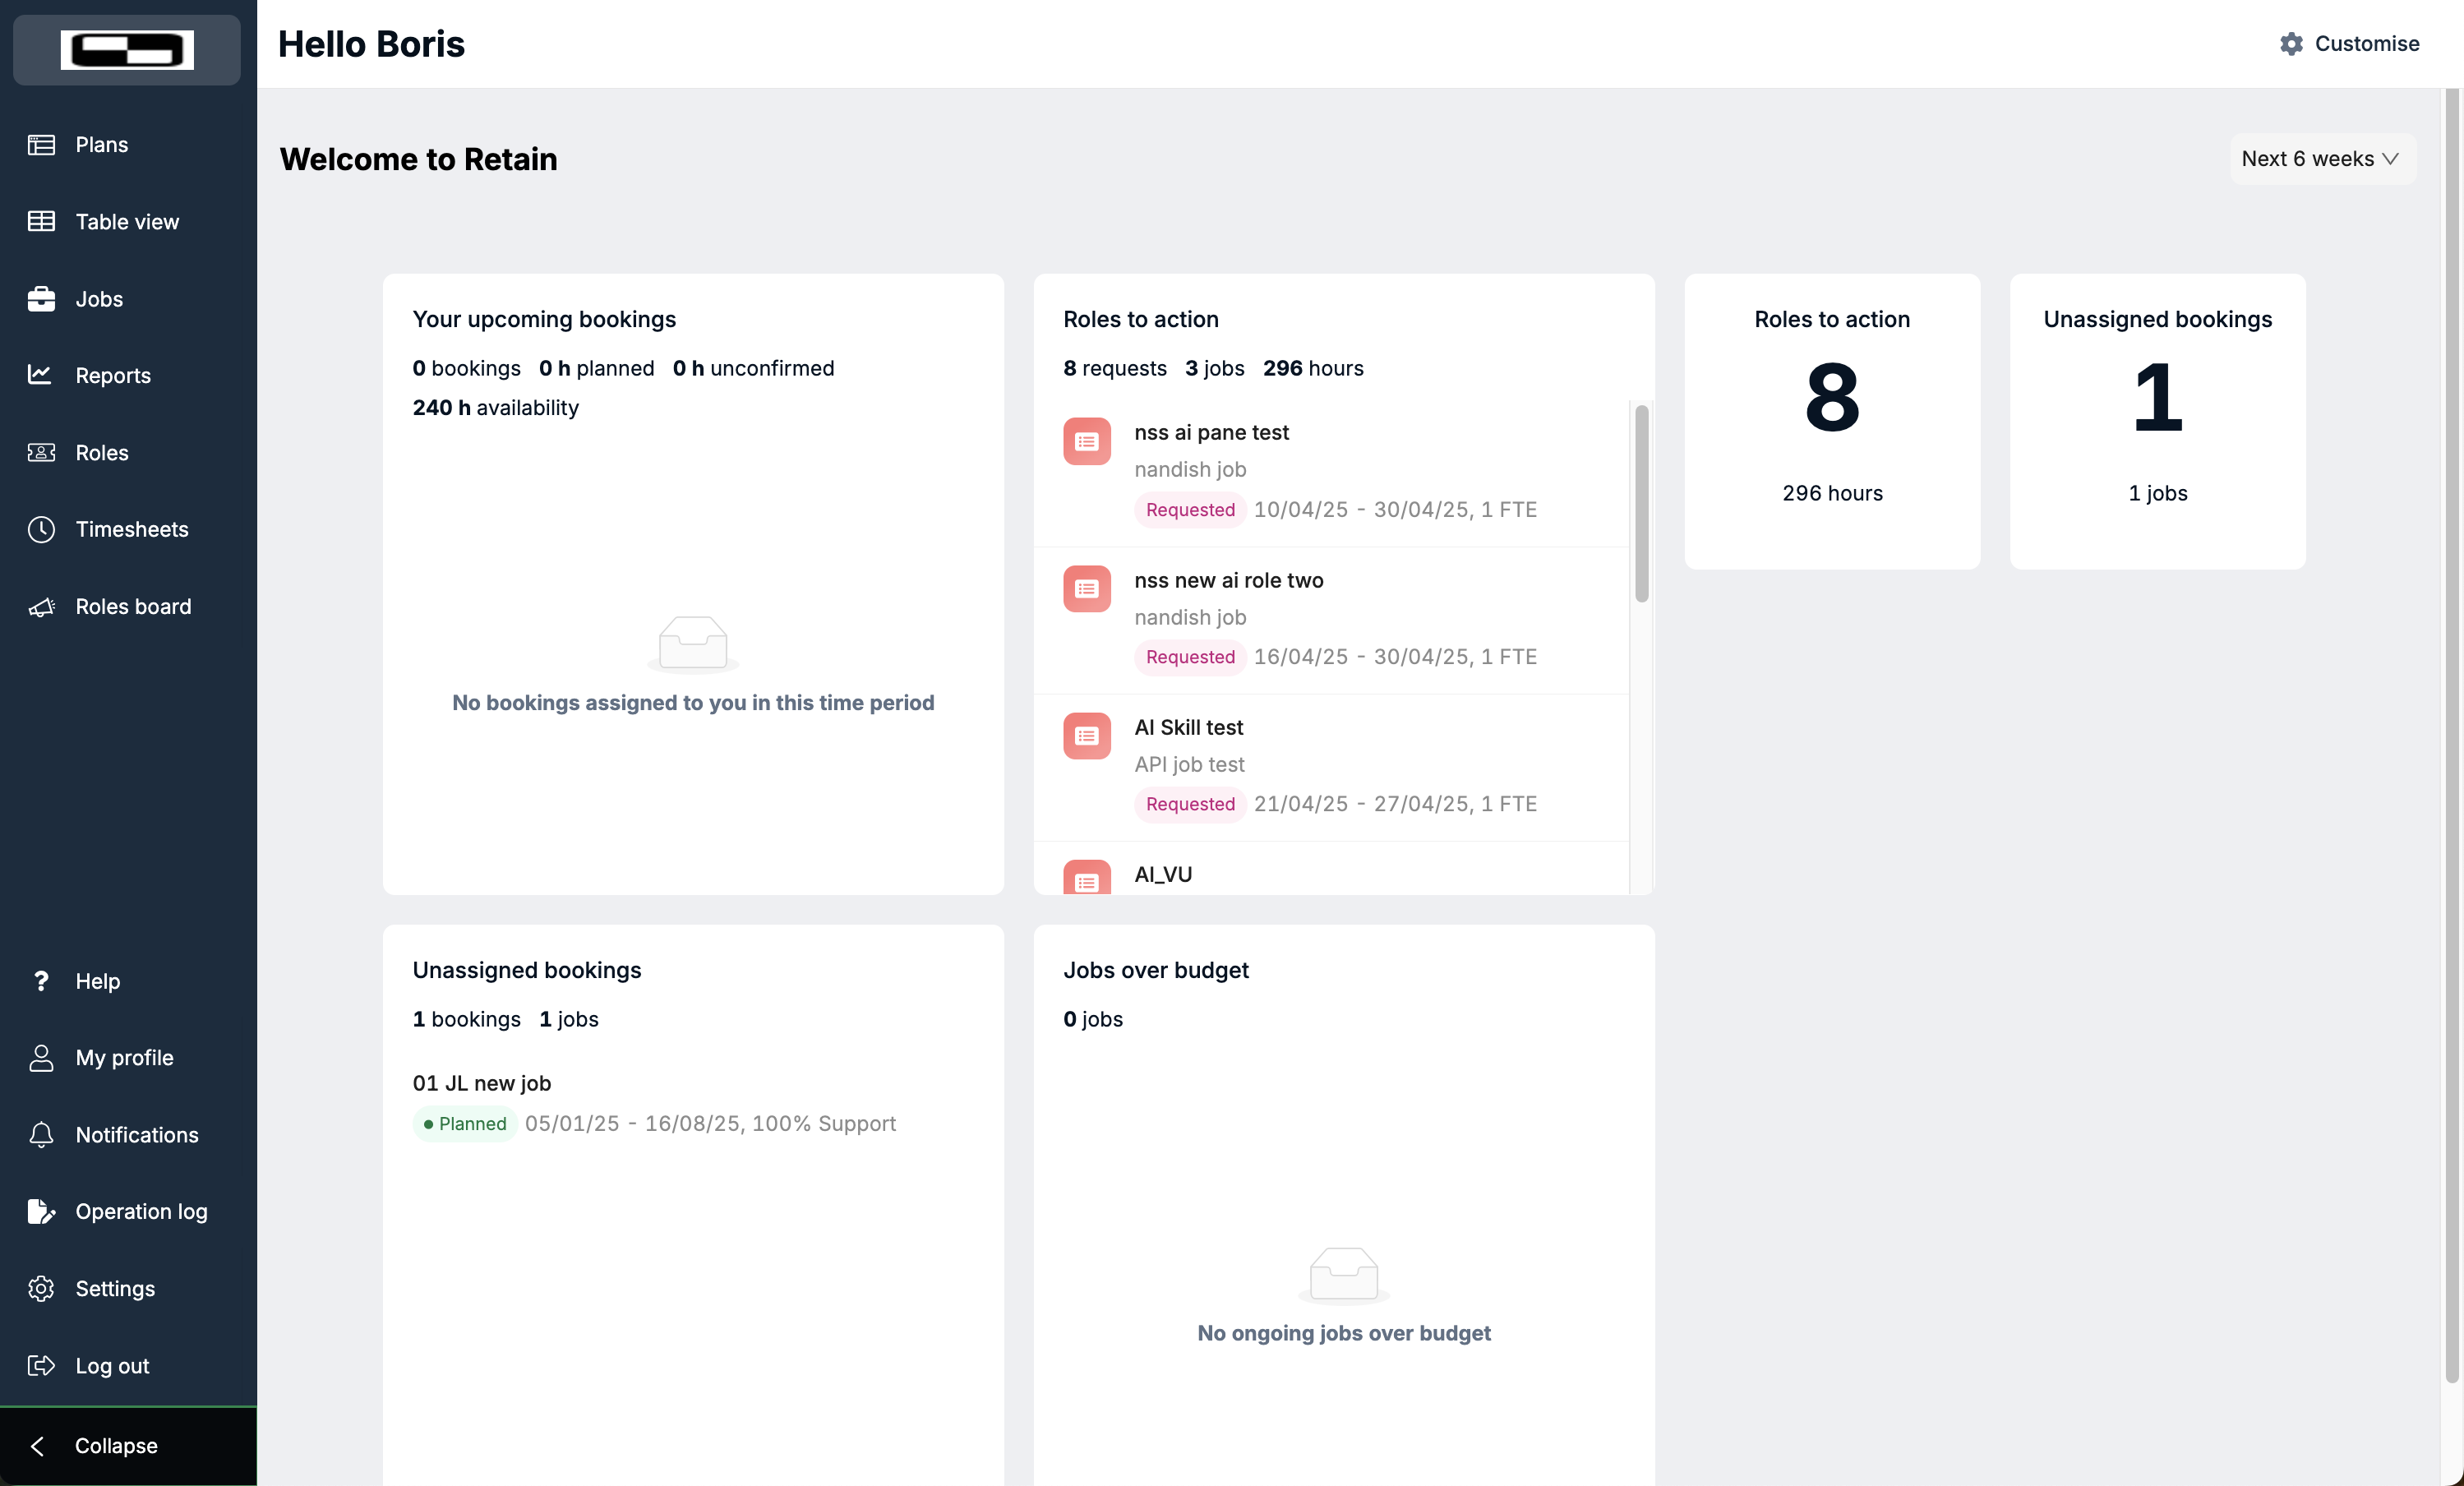This screenshot has height=1486, width=2464.
Task: Open the Reports panel
Action: (x=112, y=375)
